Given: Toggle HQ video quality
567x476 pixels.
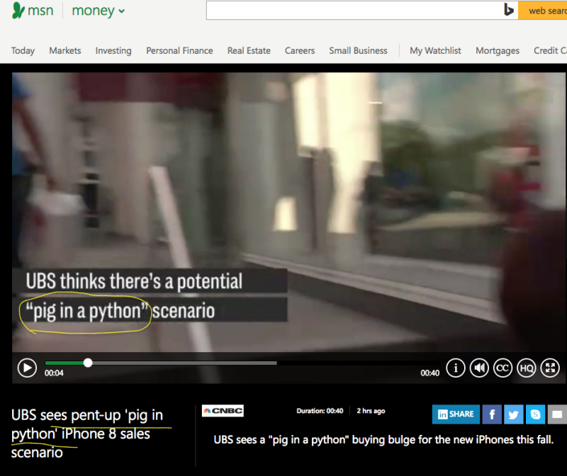Looking at the screenshot, I should (x=526, y=368).
